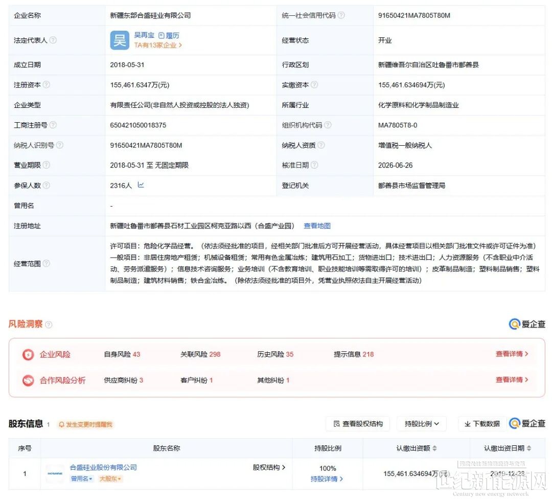Click help icon next to 法定代表人

(53, 40)
